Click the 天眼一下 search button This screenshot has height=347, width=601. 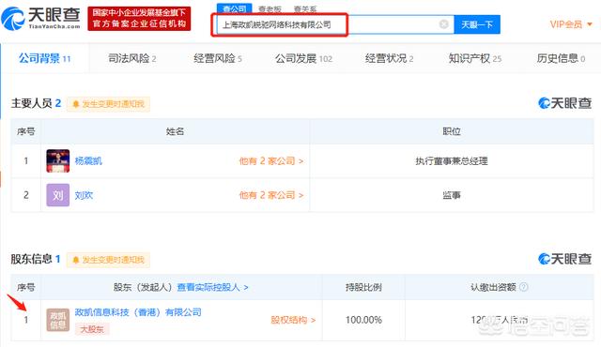pos(477,24)
